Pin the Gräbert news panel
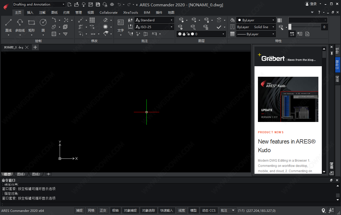The width and height of the screenshot is (341, 215). [332, 53]
